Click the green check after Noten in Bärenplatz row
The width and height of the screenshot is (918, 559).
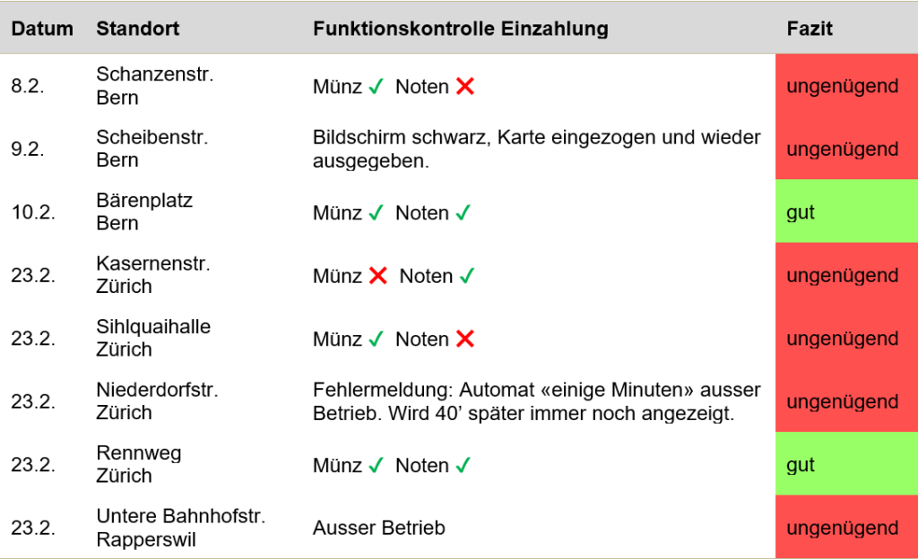tap(463, 212)
